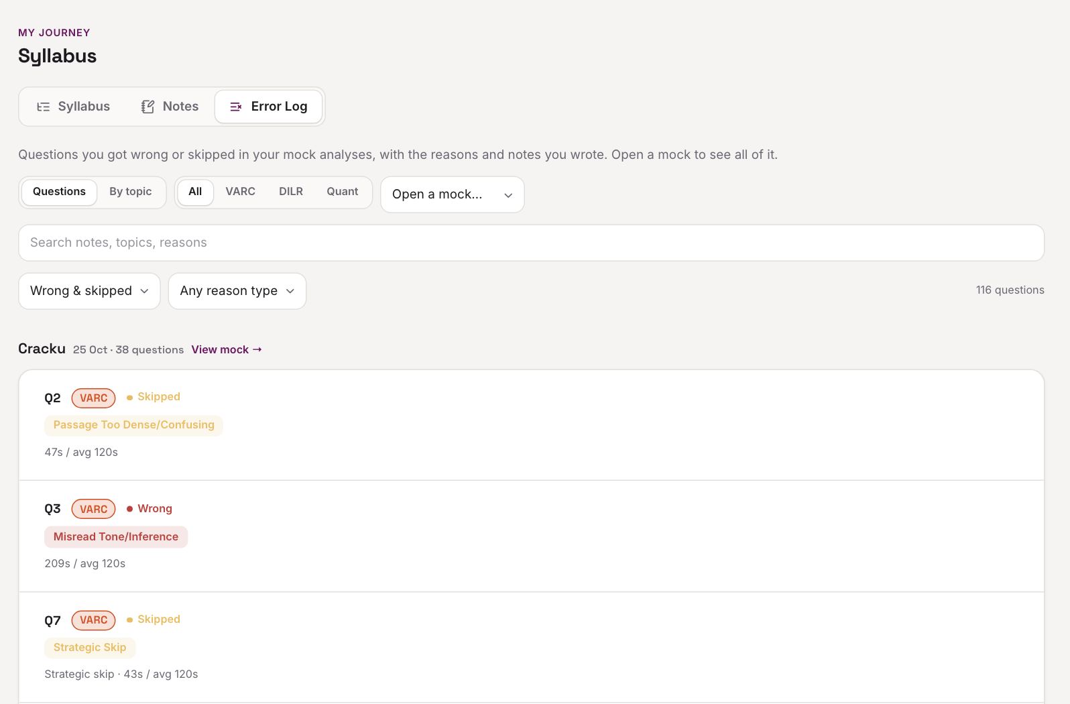Switch to the Notes tab
Image resolution: width=1070 pixels, height=704 pixels.
coord(170,107)
